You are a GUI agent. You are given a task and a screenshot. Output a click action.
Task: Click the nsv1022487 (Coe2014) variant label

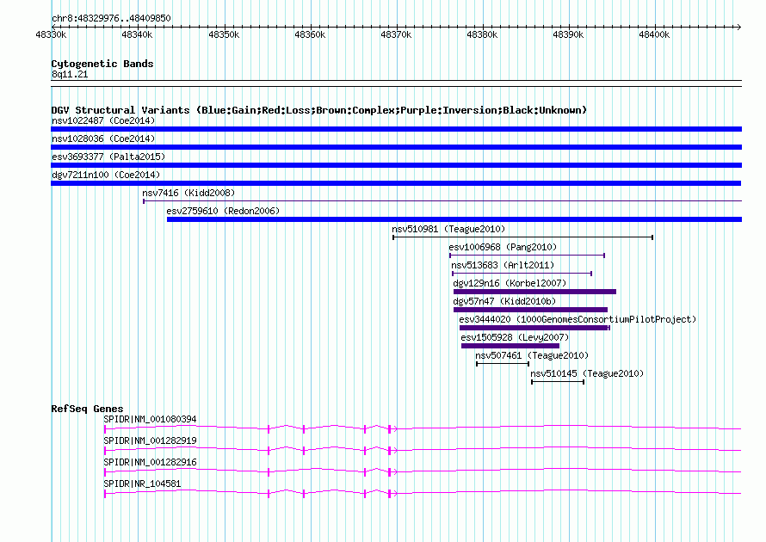click(x=103, y=120)
